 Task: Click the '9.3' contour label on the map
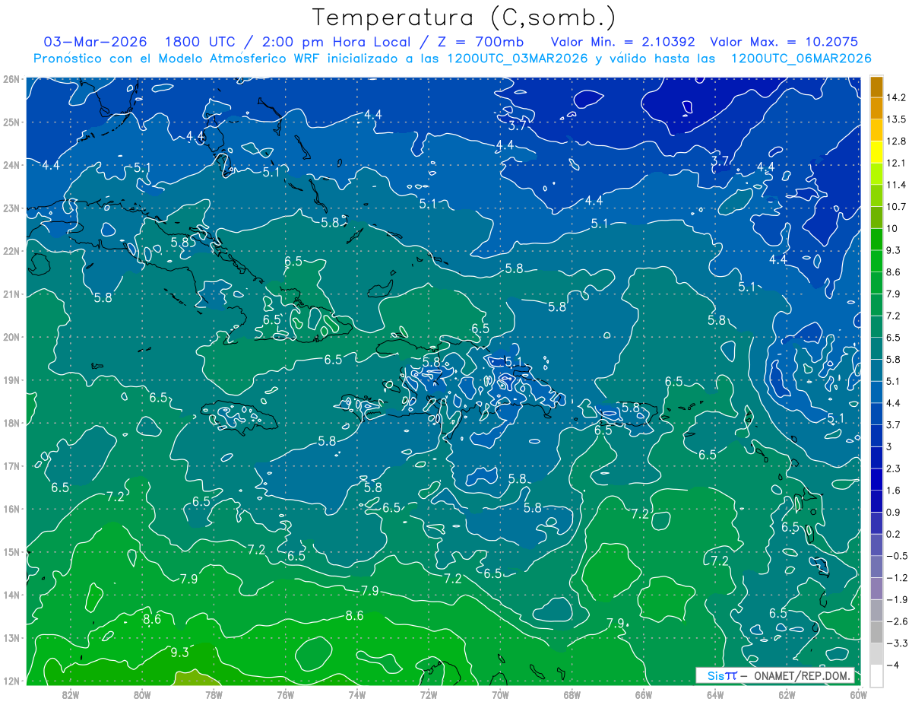click(179, 652)
